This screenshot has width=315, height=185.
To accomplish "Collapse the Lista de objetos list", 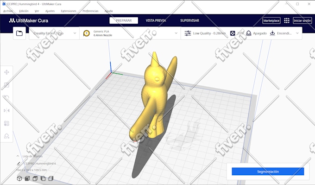I will 18,156.
